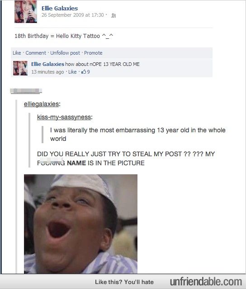Viewport: 246px width, 289px height.
Task: Like the nOPE 13 YEAR OLD comment
Action: point(72,72)
